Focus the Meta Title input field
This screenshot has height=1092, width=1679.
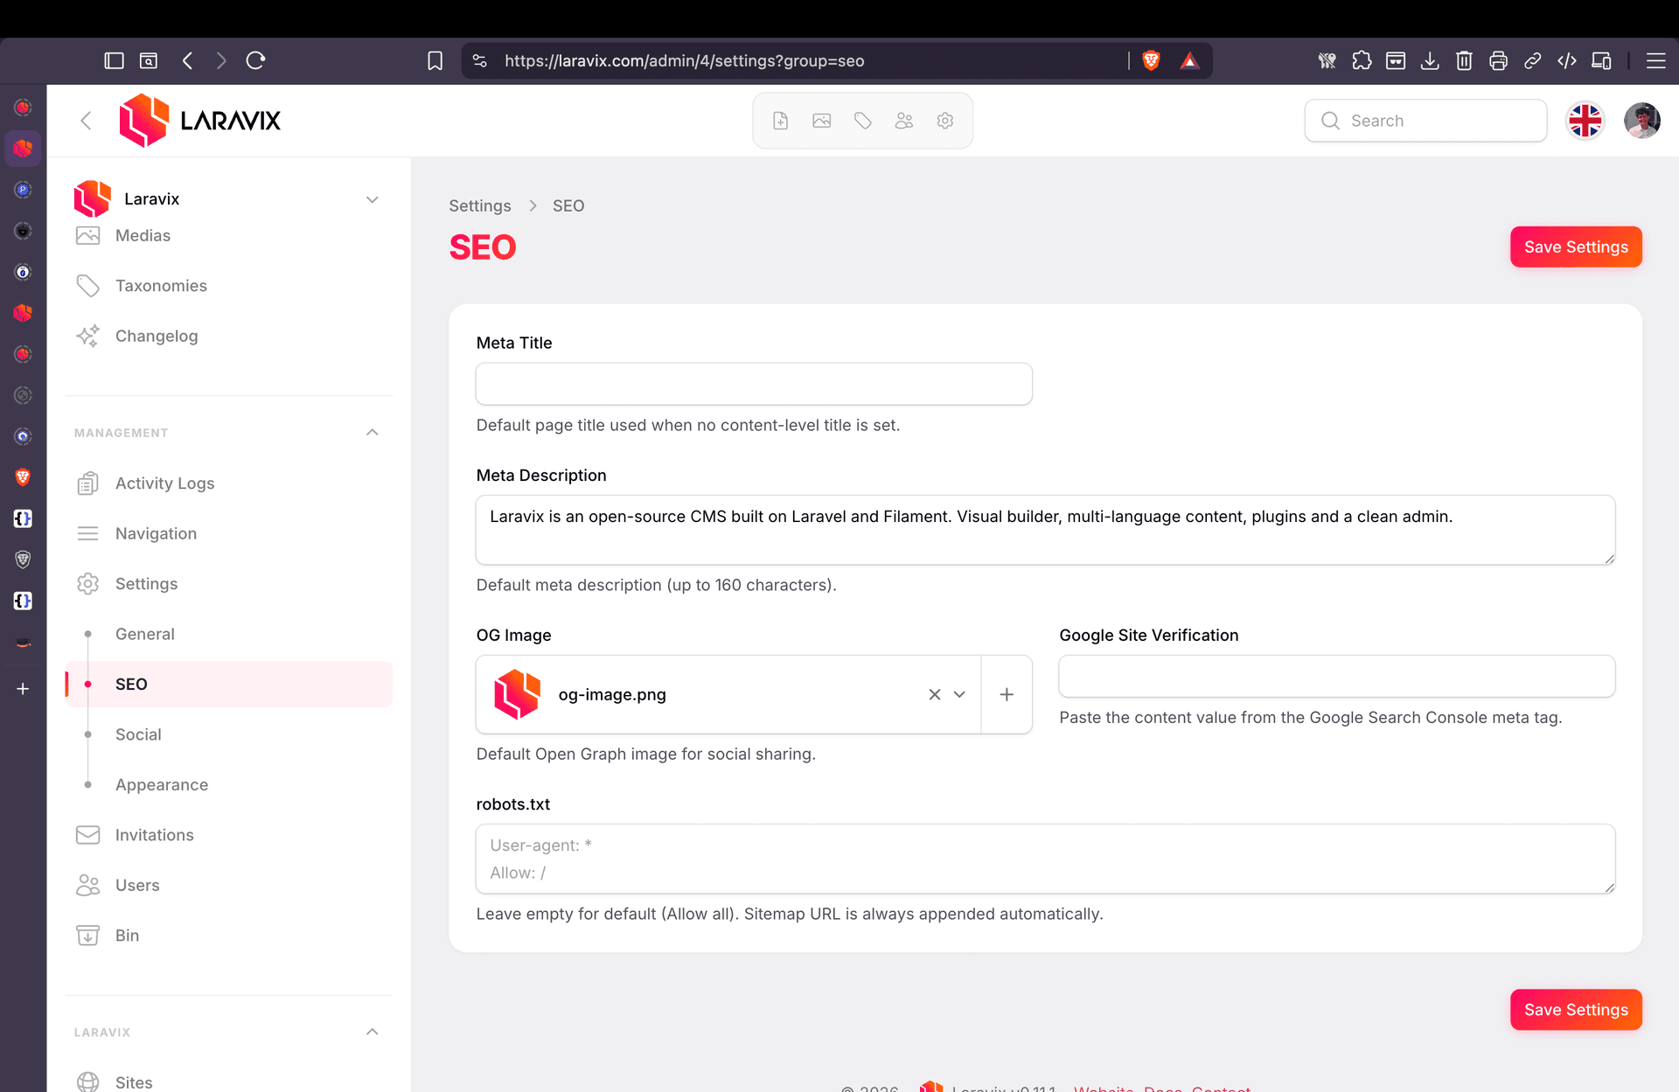(x=754, y=384)
